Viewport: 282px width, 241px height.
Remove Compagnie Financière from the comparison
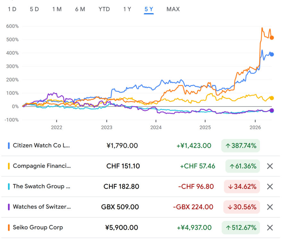tap(270, 166)
